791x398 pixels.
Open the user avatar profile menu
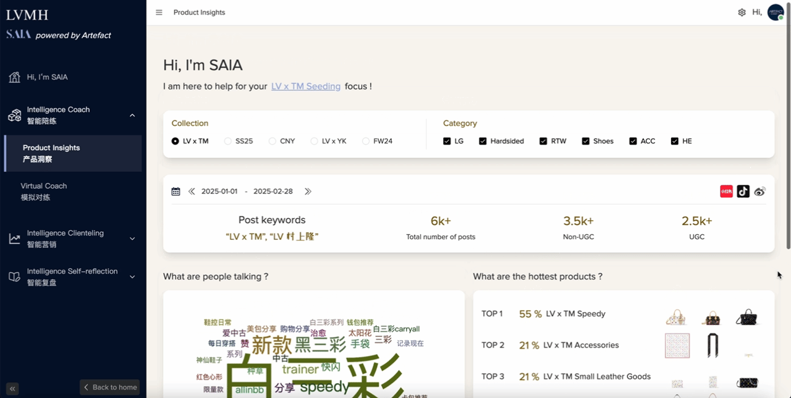(776, 12)
